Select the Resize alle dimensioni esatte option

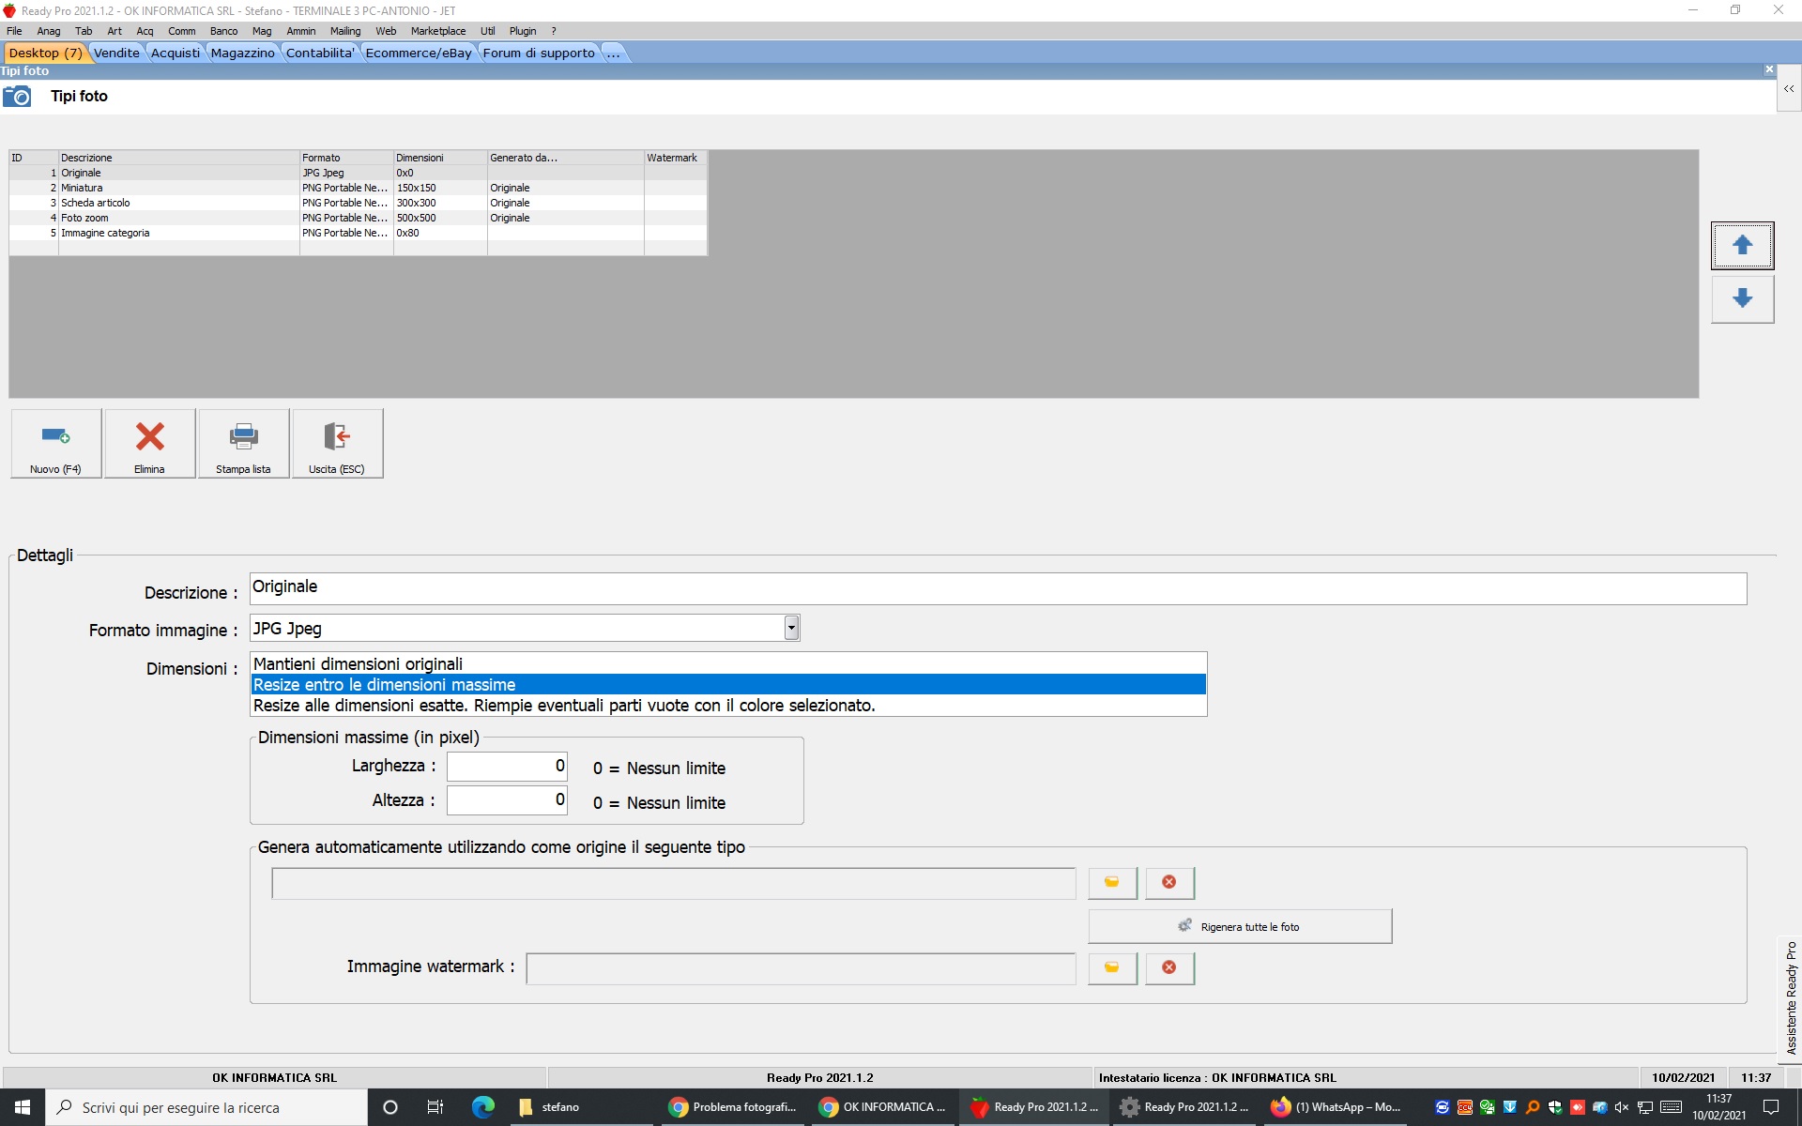pyautogui.click(x=563, y=706)
